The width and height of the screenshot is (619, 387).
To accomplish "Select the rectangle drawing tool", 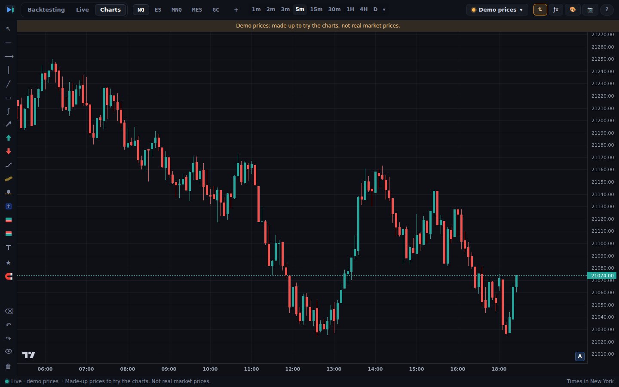I will (8, 98).
